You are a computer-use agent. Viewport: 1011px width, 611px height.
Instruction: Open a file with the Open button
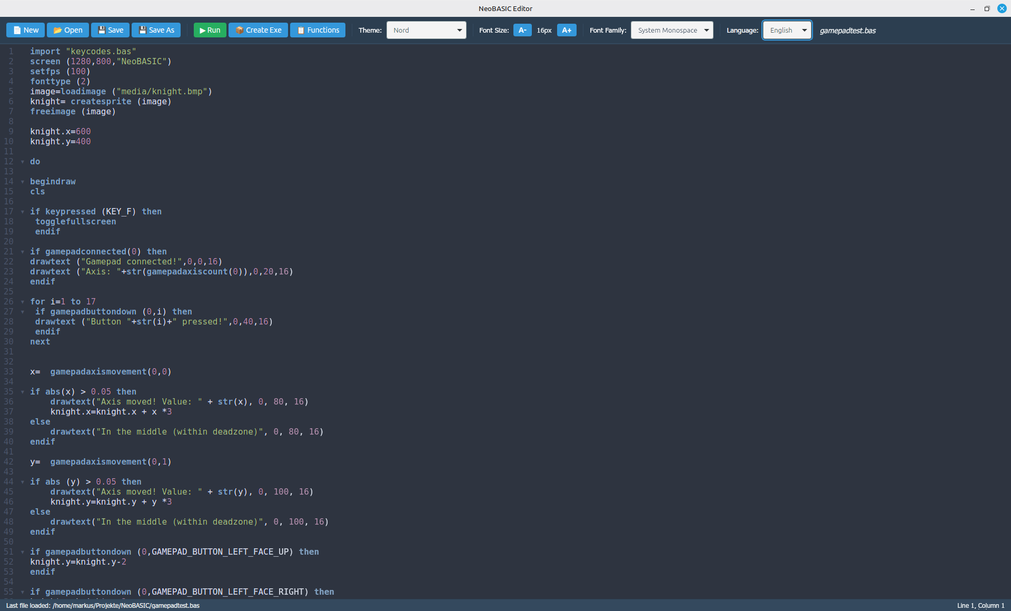(x=68, y=30)
